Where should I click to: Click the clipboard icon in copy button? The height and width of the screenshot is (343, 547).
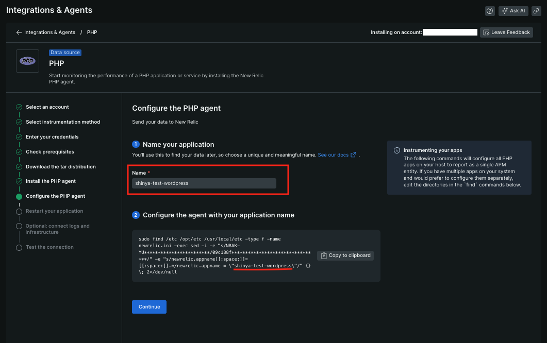pos(324,255)
